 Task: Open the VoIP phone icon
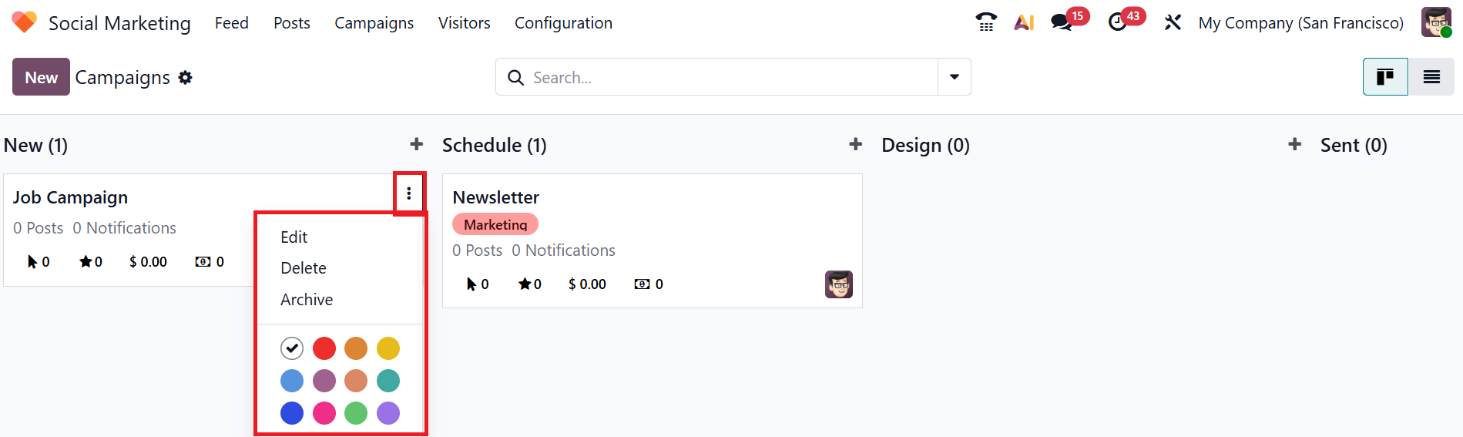[x=985, y=22]
